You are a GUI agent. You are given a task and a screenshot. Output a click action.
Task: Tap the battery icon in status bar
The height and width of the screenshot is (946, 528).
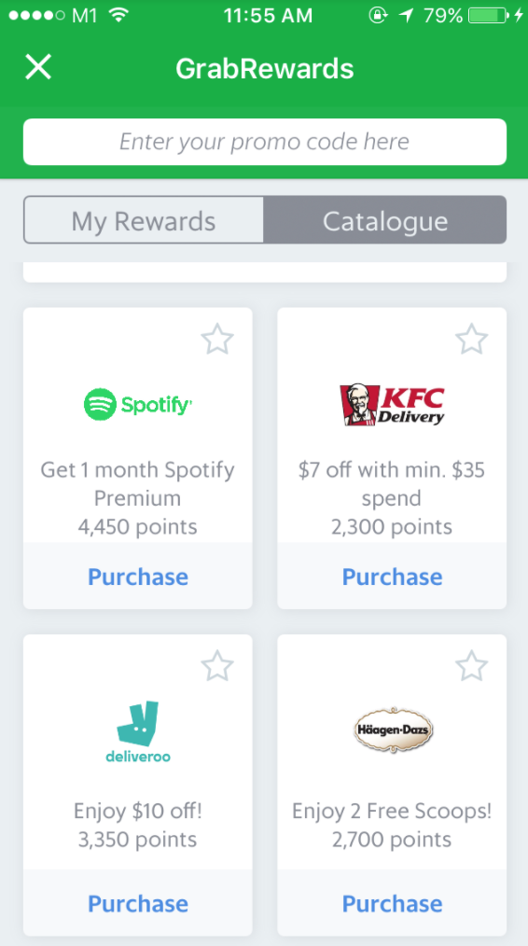[x=489, y=15]
